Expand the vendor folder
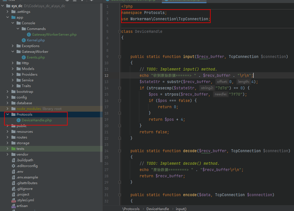294x211 pixels. point(7,154)
